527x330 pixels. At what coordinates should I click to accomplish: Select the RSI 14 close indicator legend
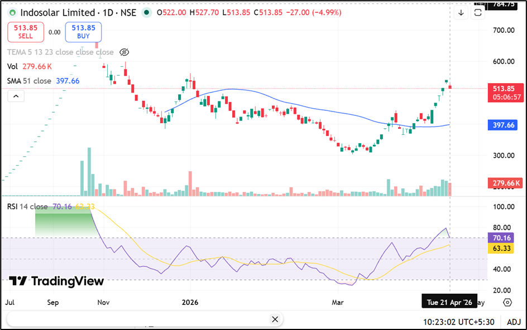[27, 207]
